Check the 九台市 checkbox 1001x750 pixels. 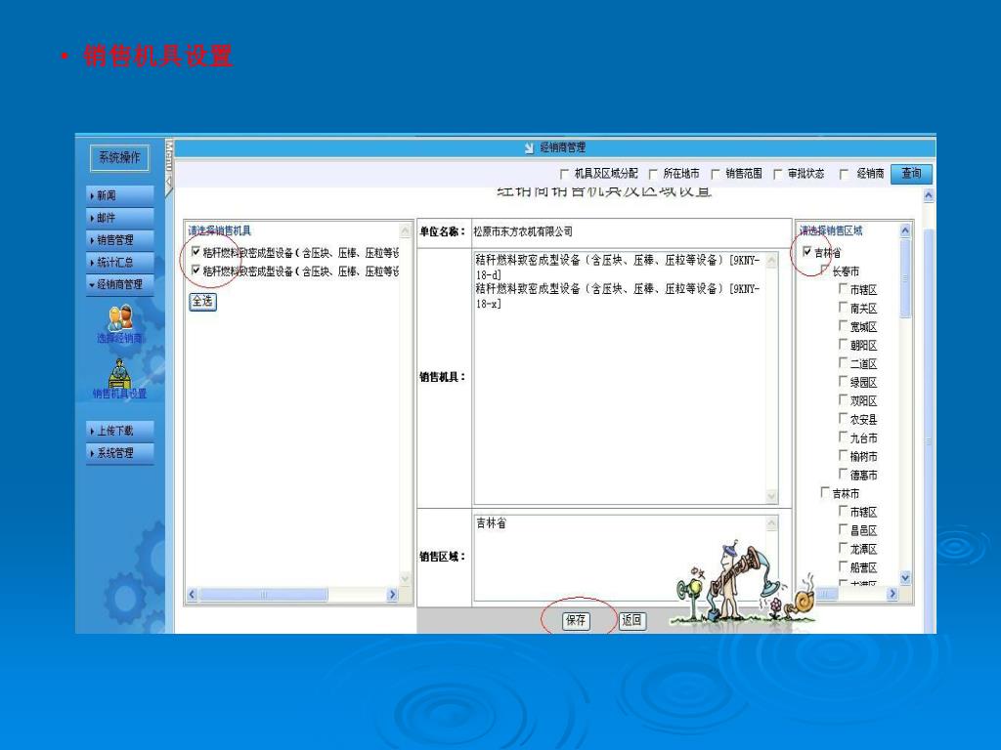[x=844, y=437]
